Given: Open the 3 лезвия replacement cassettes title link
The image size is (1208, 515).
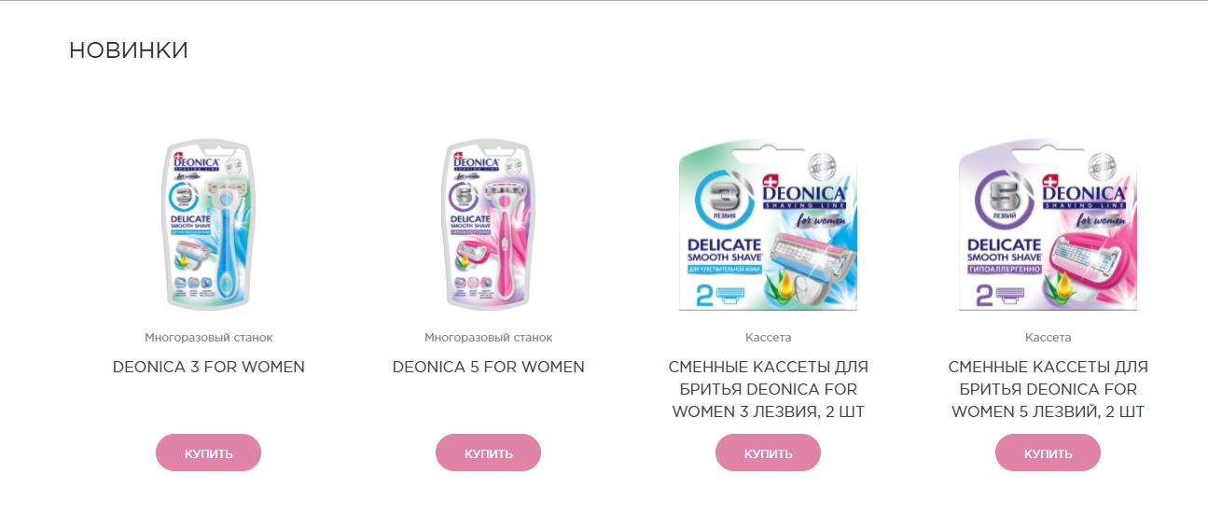Looking at the screenshot, I should [768, 389].
